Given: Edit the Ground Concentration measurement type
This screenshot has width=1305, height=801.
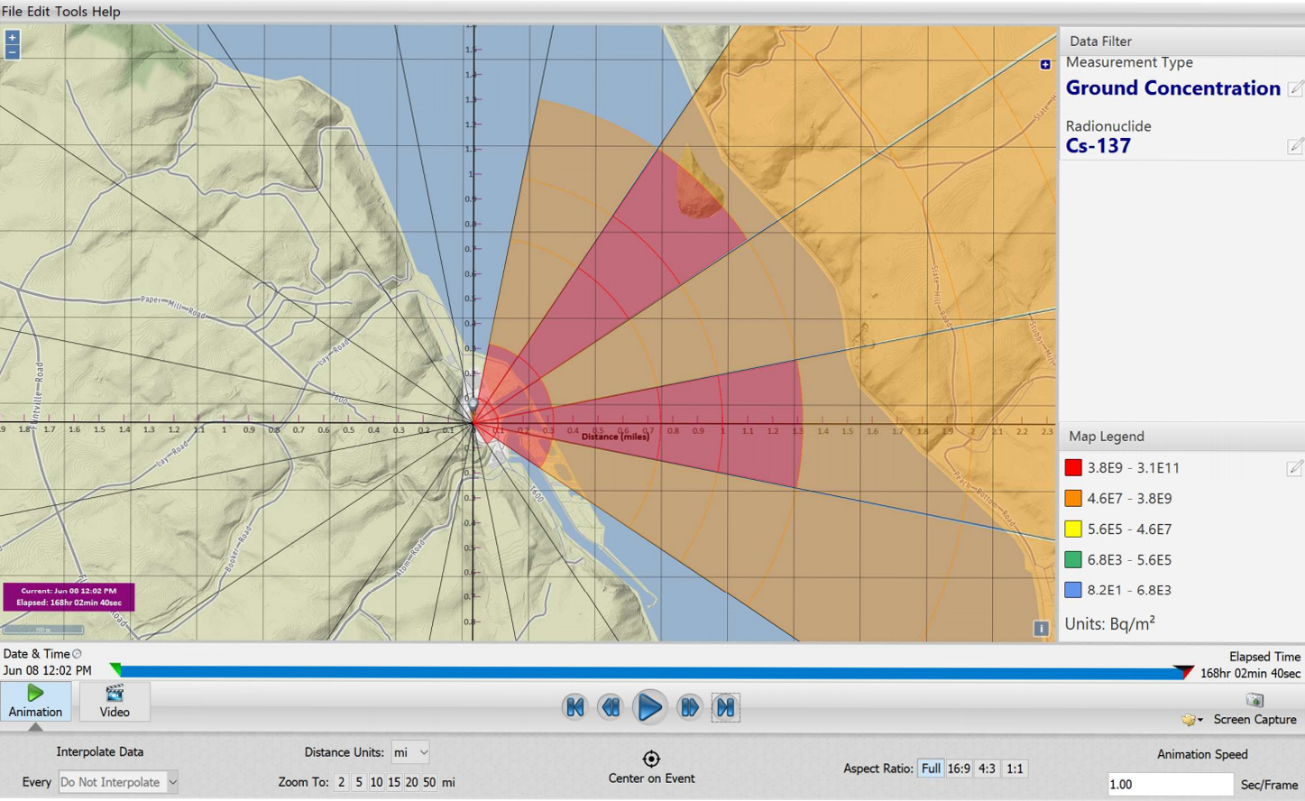Looking at the screenshot, I should (x=1295, y=88).
